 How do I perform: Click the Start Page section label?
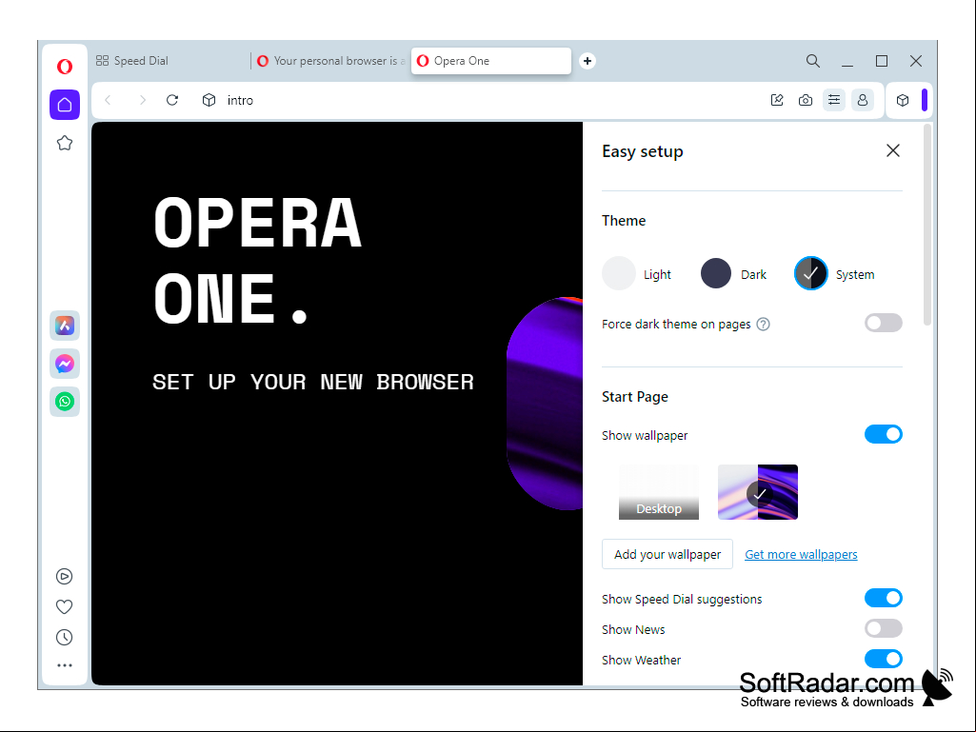coord(635,397)
